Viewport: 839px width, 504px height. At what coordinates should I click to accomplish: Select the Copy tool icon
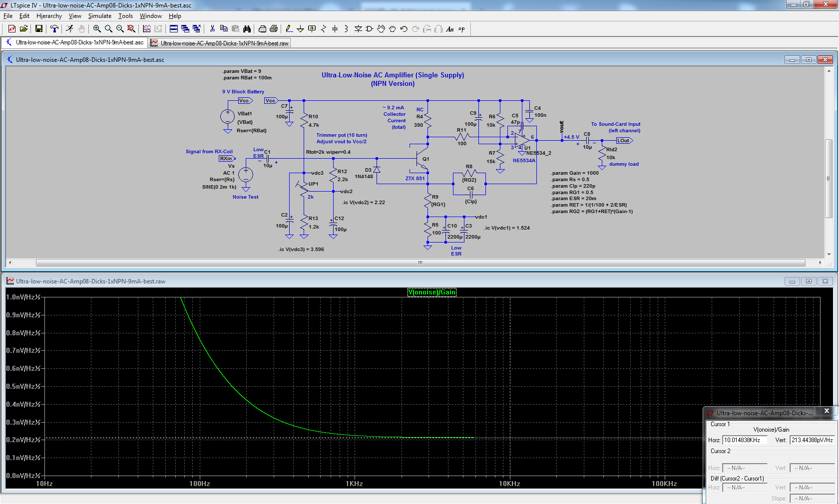pyautogui.click(x=224, y=29)
